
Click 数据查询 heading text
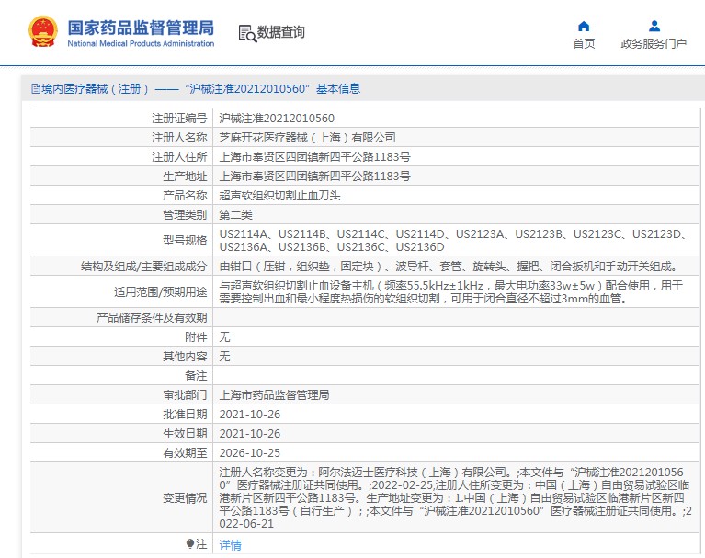[x=281, y=32]
